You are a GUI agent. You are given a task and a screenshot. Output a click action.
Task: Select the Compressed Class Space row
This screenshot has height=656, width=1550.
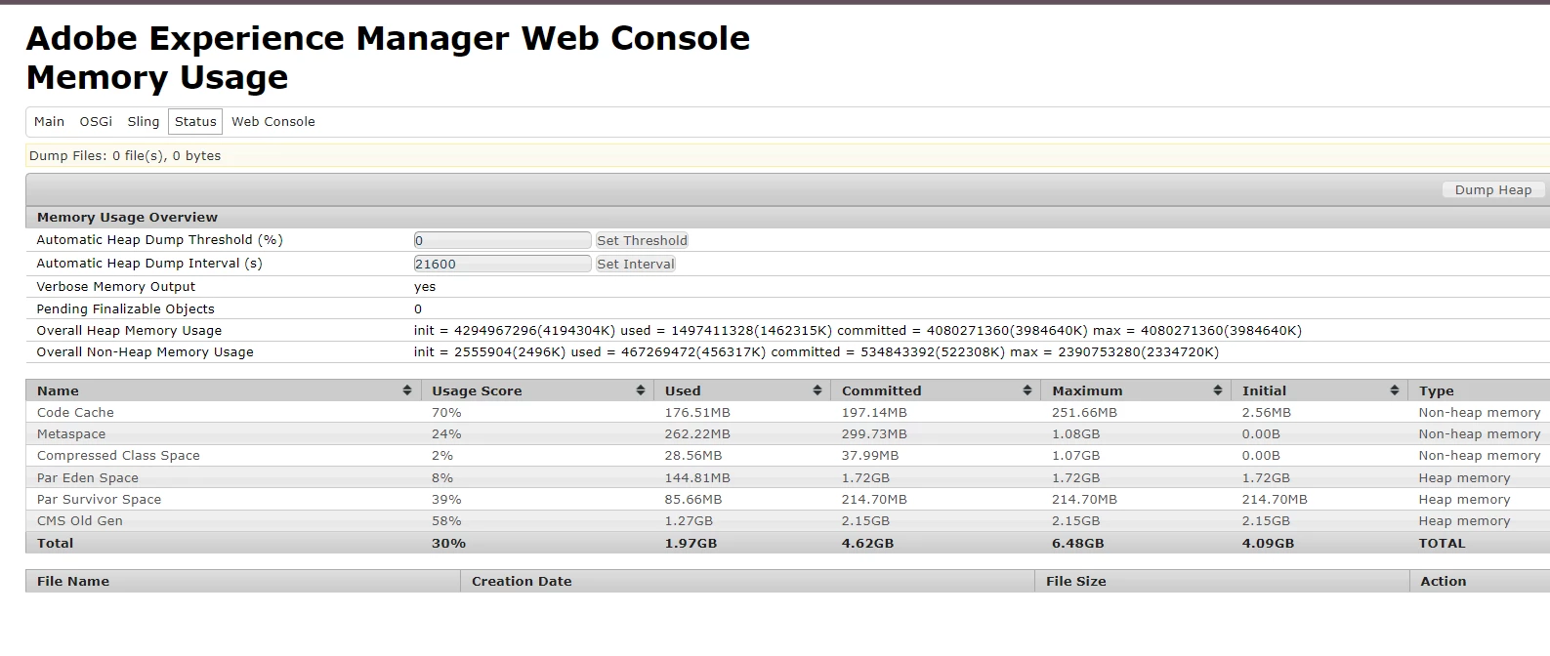tap(787, 456)
